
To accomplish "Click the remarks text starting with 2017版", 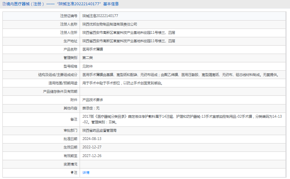I will tap(182, 119).
